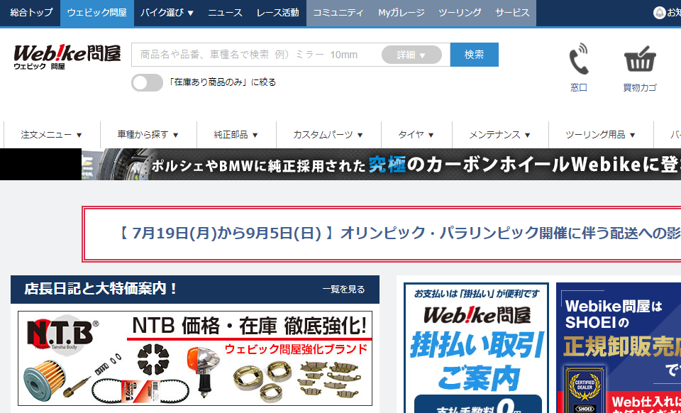Expand the 車種から探す dropdown menu
This screenshot has height=413, width=681.
click(148, 134)
